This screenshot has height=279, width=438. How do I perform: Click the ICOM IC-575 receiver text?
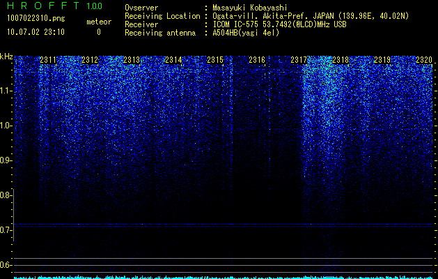tap(279, 24)
